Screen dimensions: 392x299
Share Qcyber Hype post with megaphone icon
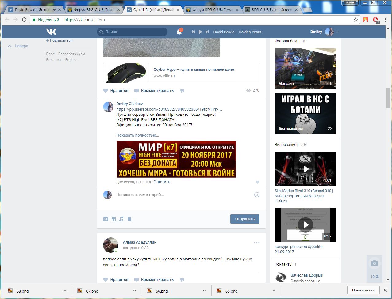182,91
